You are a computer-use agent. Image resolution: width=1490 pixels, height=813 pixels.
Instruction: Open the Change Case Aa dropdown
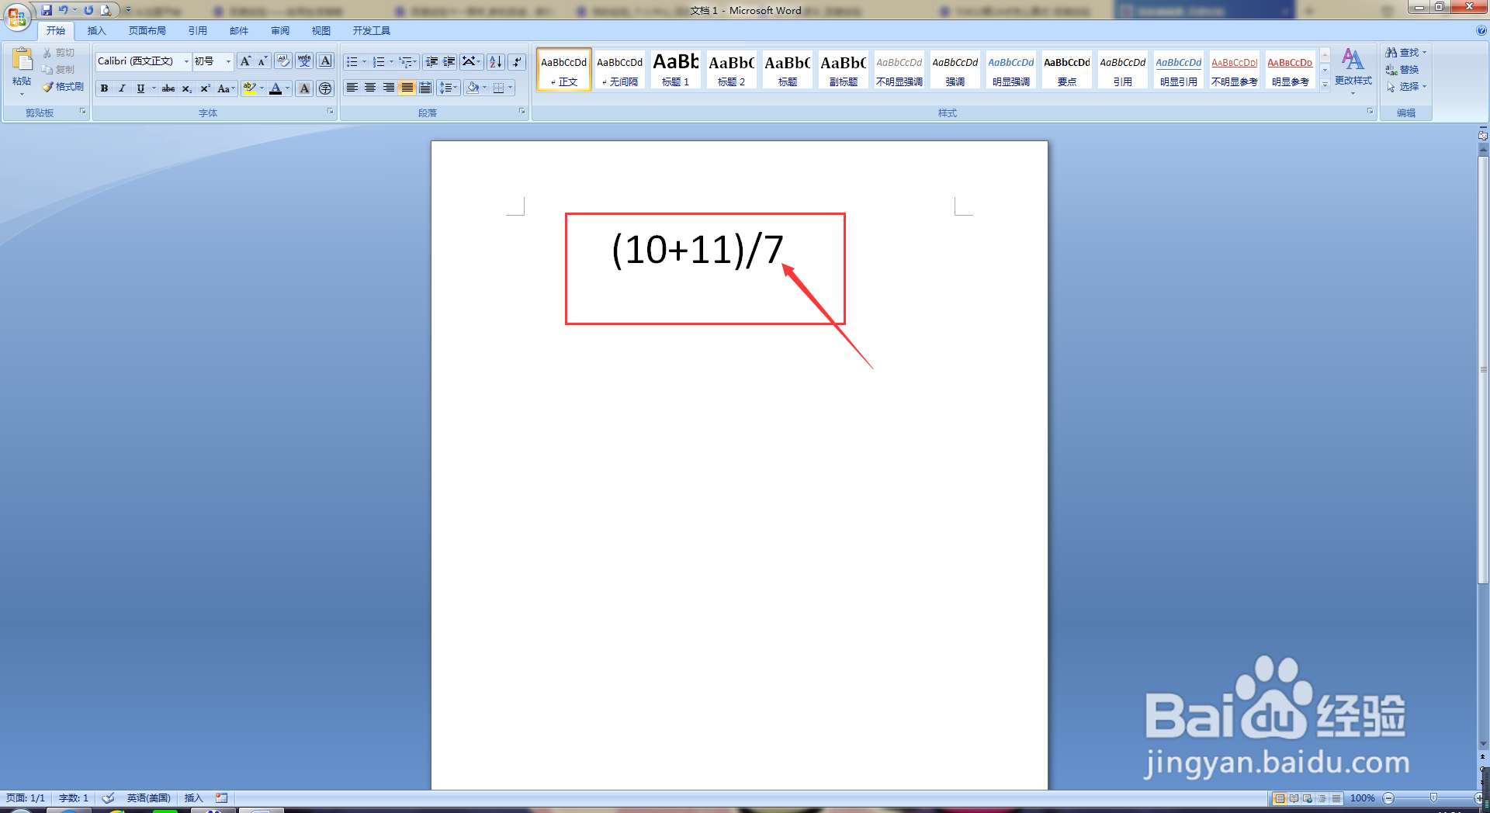pyautogui.click(x=226, y=88)
